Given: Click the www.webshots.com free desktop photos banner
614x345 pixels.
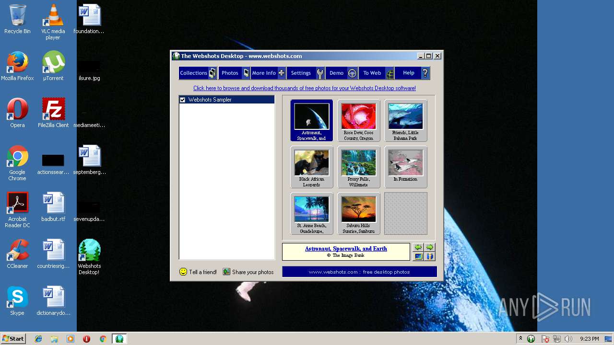Looking at the screenshot, I should [359, 272].
